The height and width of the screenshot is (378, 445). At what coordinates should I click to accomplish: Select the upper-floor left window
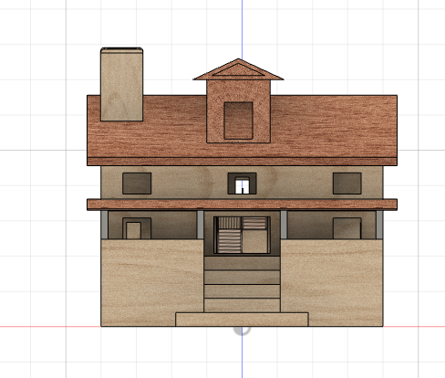click(x=137, y=184)
